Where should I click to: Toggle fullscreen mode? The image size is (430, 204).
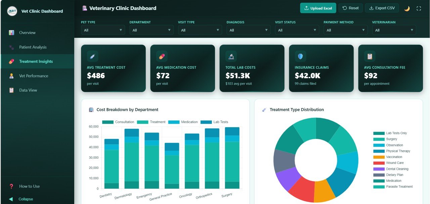tap(419, 8)
